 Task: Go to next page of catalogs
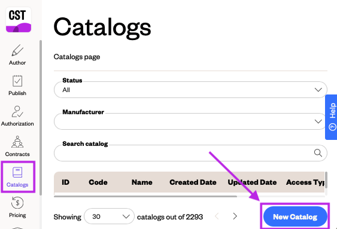[235, 216]
